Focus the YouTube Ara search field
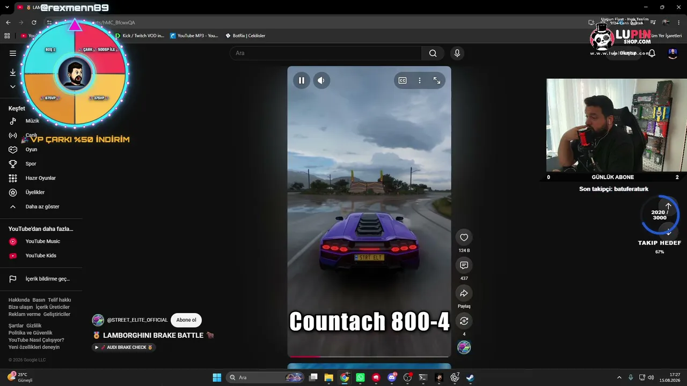The width and height of the screenshot is (687, 386). 326,53
